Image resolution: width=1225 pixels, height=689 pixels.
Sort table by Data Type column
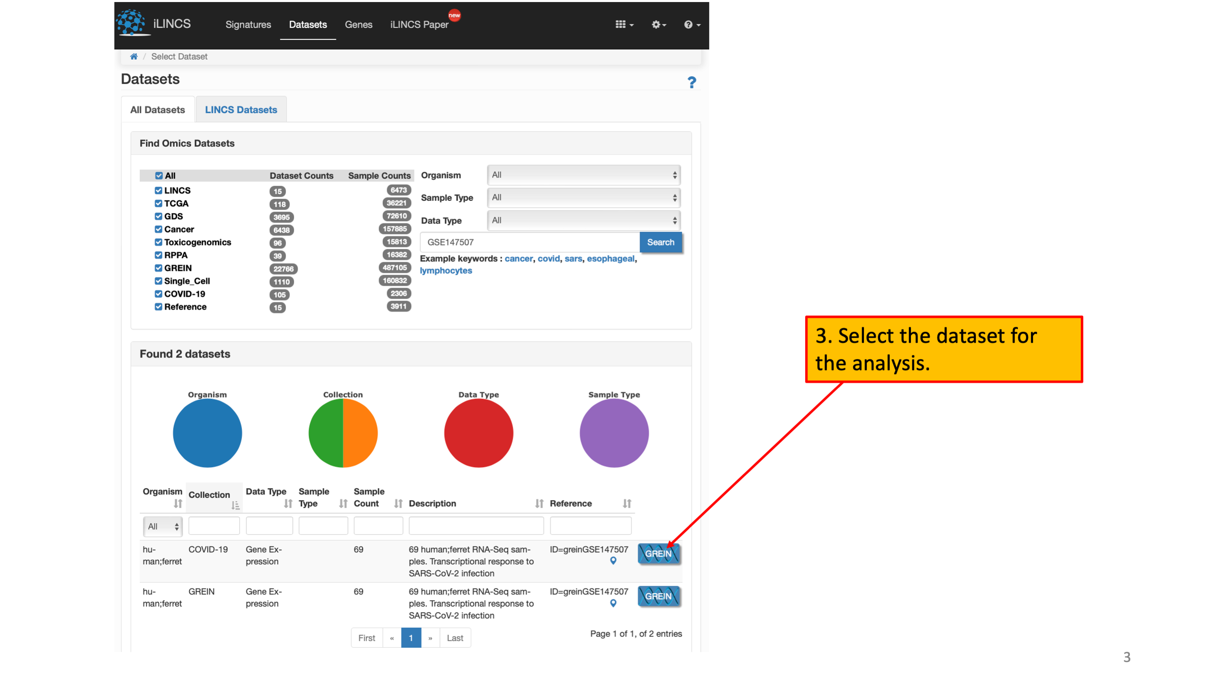coord(288,503)
